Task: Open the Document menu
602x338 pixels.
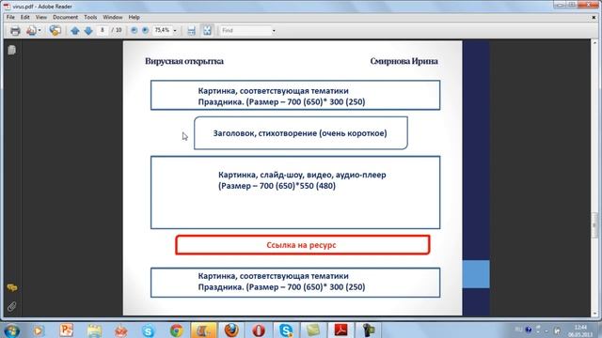Action: point(65,17)
